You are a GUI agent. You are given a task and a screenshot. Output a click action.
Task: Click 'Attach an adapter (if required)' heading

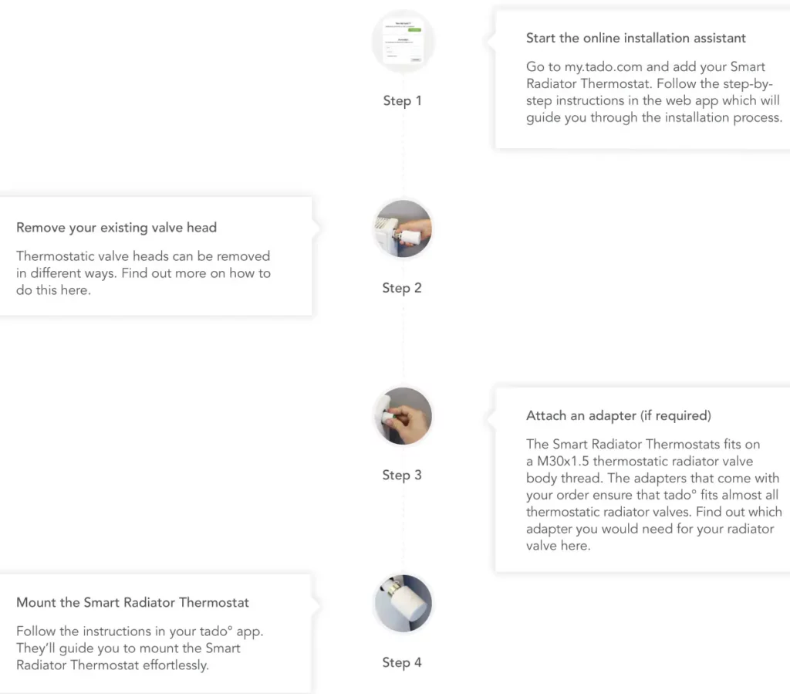[x=619, y=415]
